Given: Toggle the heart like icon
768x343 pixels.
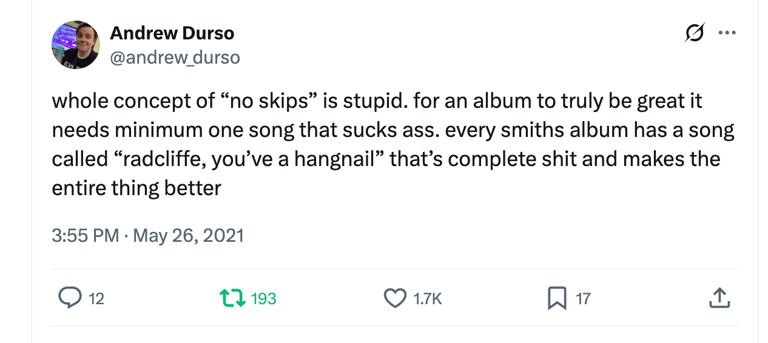Looking at the screenshot, I should tap(396, 298).
